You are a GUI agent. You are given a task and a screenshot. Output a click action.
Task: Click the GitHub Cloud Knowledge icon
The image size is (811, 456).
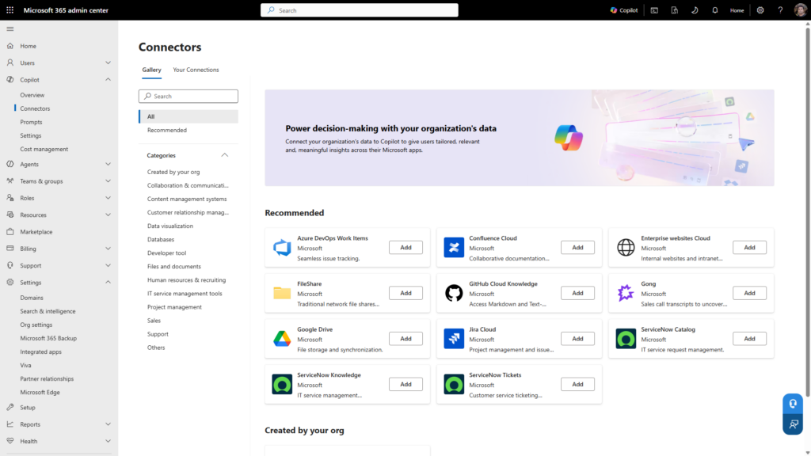454,293
